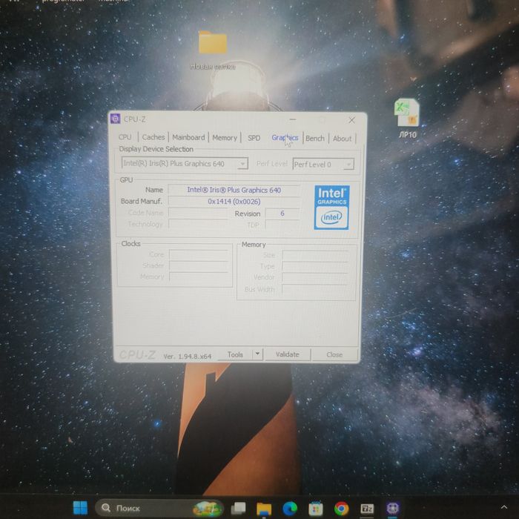Open the Windows Start menu
The width and height of the screenshot is (519, 519).
tap(80, 508)
